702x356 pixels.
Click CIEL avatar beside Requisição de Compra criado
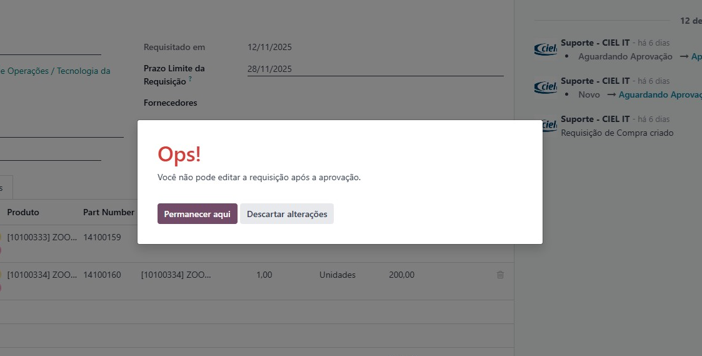pyautogui.click(x=548, y=125)
